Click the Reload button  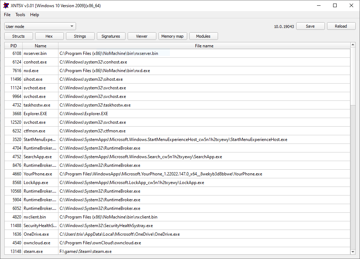(x=341, y=26)
